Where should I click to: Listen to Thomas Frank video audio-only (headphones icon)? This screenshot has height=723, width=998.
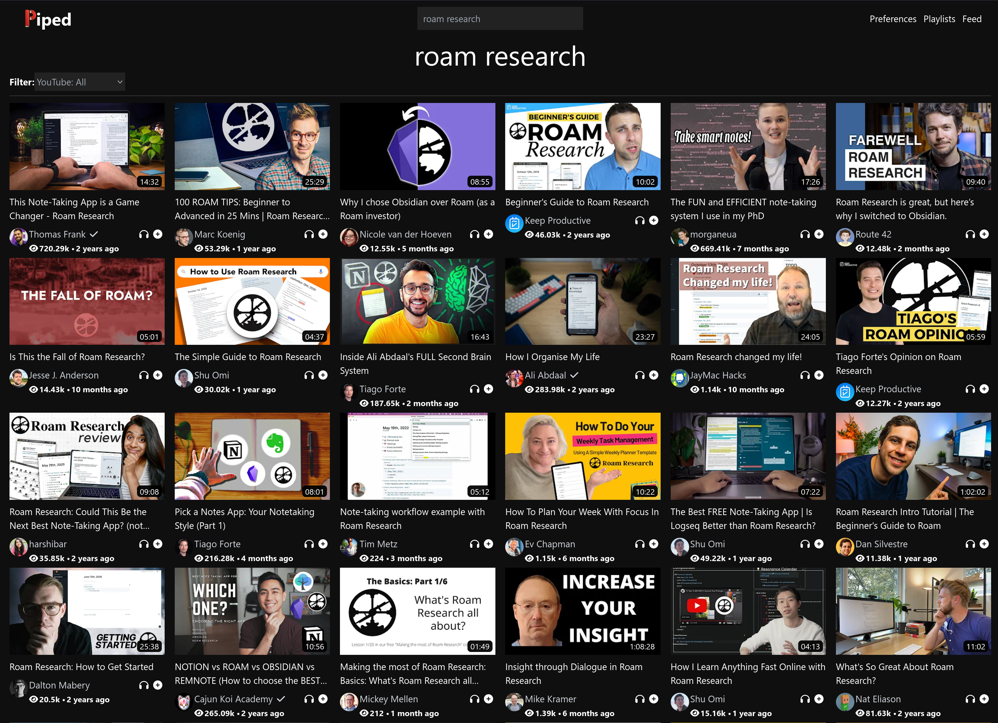tap(144, 234)
